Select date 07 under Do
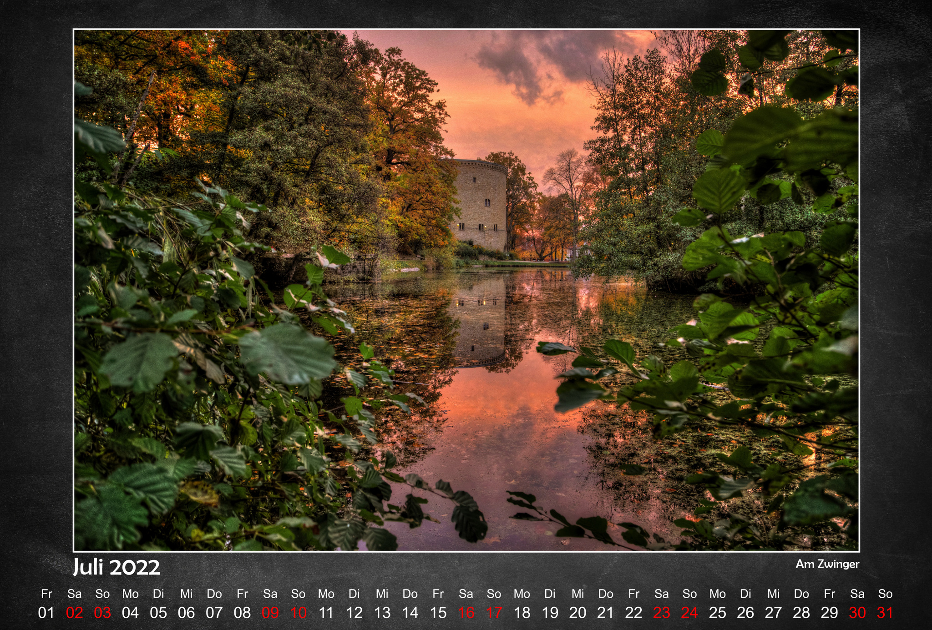 [214, 613]
